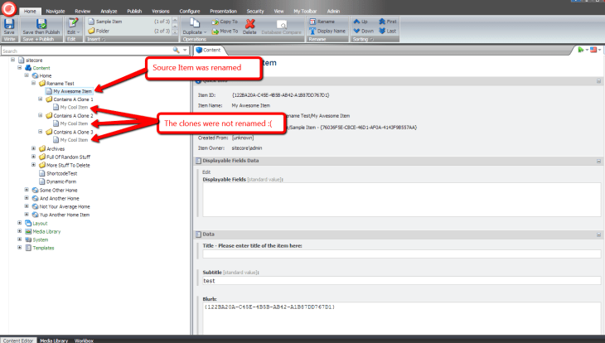
Task: Move item Up in Sorting group
Action: click(x=360, y=21)
